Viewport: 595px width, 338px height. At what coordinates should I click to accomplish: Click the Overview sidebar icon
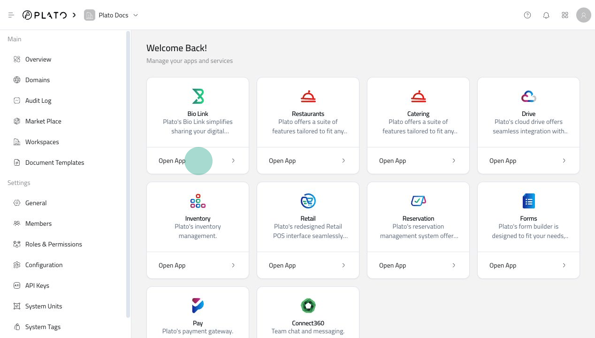coord(17,59)
